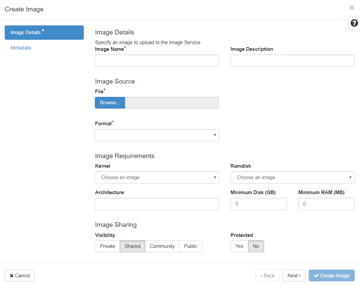Click the Image Name input field

[x=157, y=60]
